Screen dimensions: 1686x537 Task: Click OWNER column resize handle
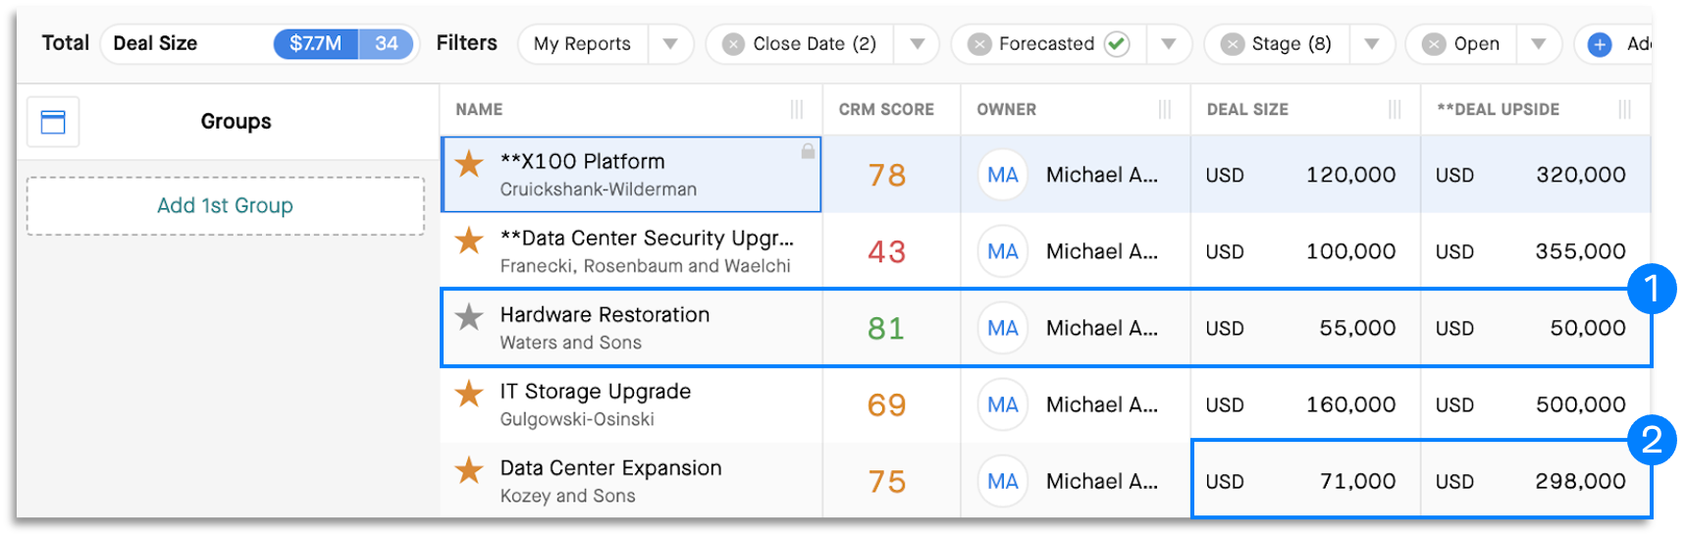click(x=1165, y=110)
